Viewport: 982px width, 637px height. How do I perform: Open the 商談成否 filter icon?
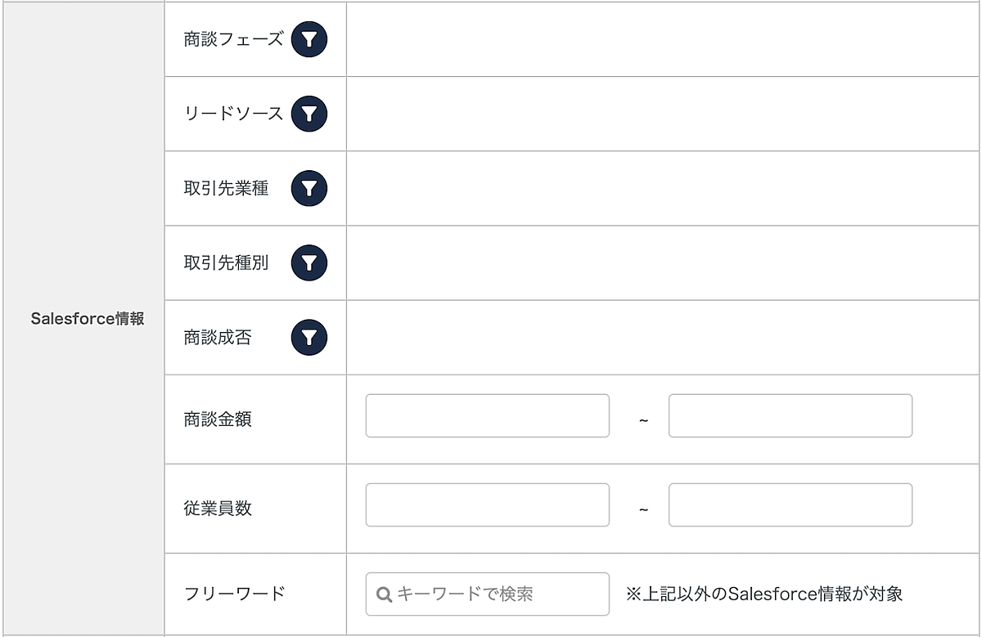309,338
